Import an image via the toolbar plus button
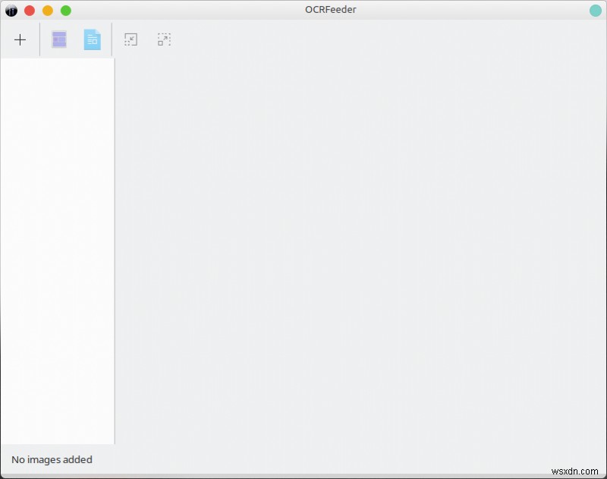Image resolution: width=607 pixels, height=479 pixels. click(20, 39)
